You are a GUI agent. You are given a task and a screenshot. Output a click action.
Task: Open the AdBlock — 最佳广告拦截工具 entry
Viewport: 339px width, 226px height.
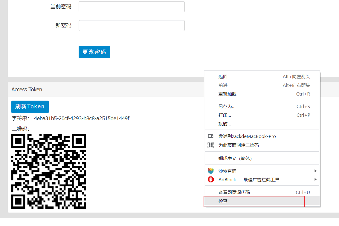(262, 180)
